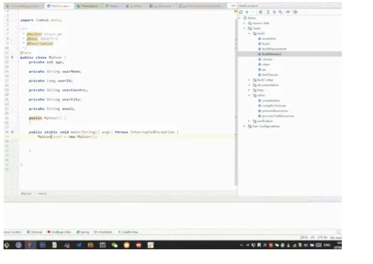Click the UTF-8 encoding in status bar

coord(322,238)
